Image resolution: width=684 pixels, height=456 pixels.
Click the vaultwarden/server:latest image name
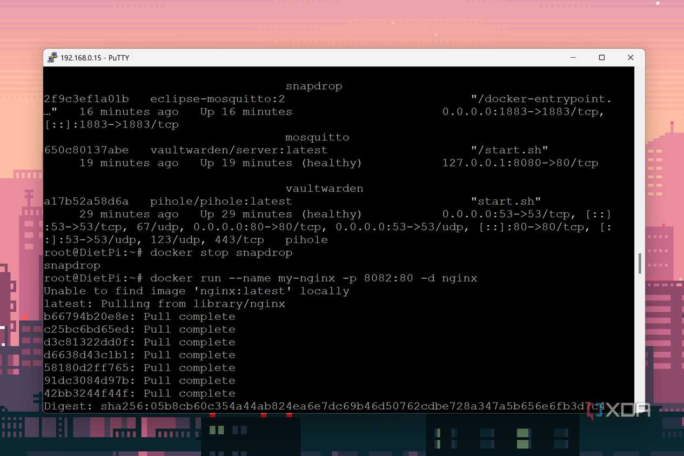coord(239,150)
